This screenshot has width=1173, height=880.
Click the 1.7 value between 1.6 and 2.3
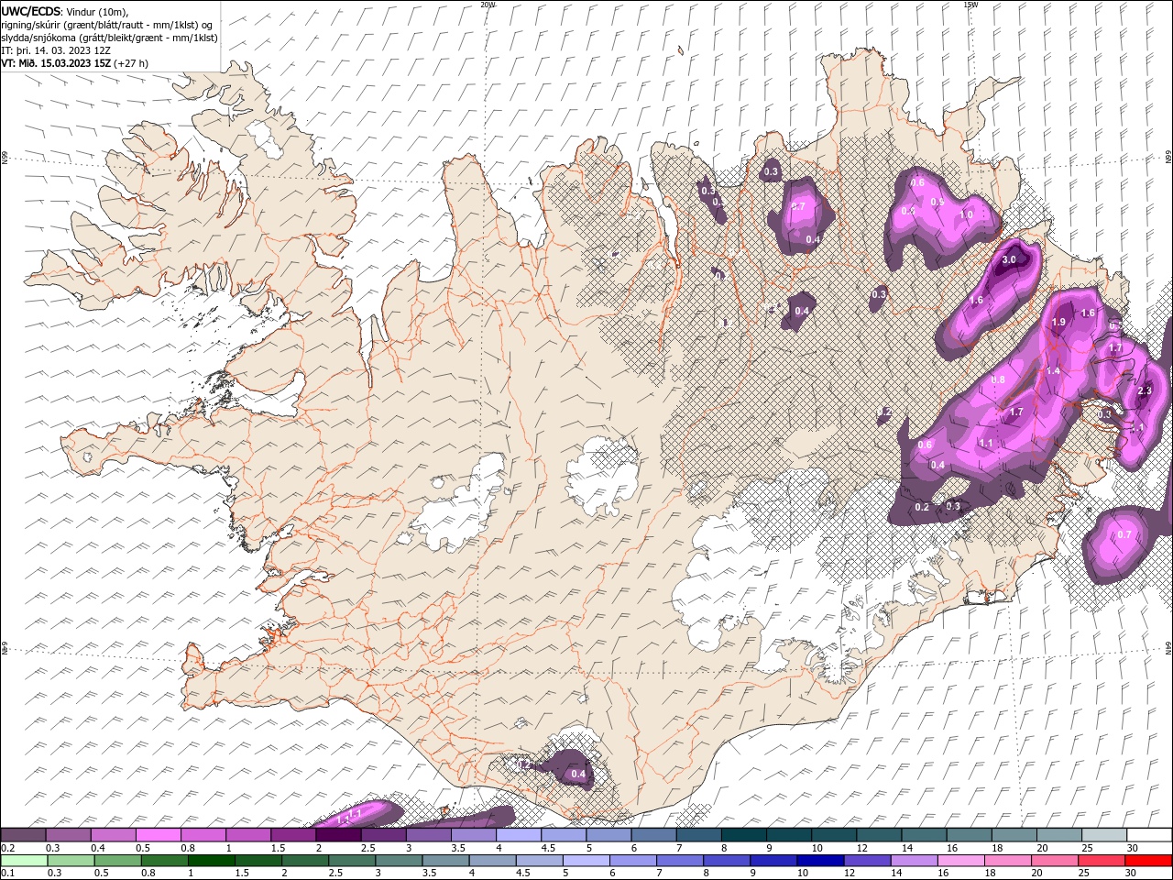click(x=1115, y=348)
